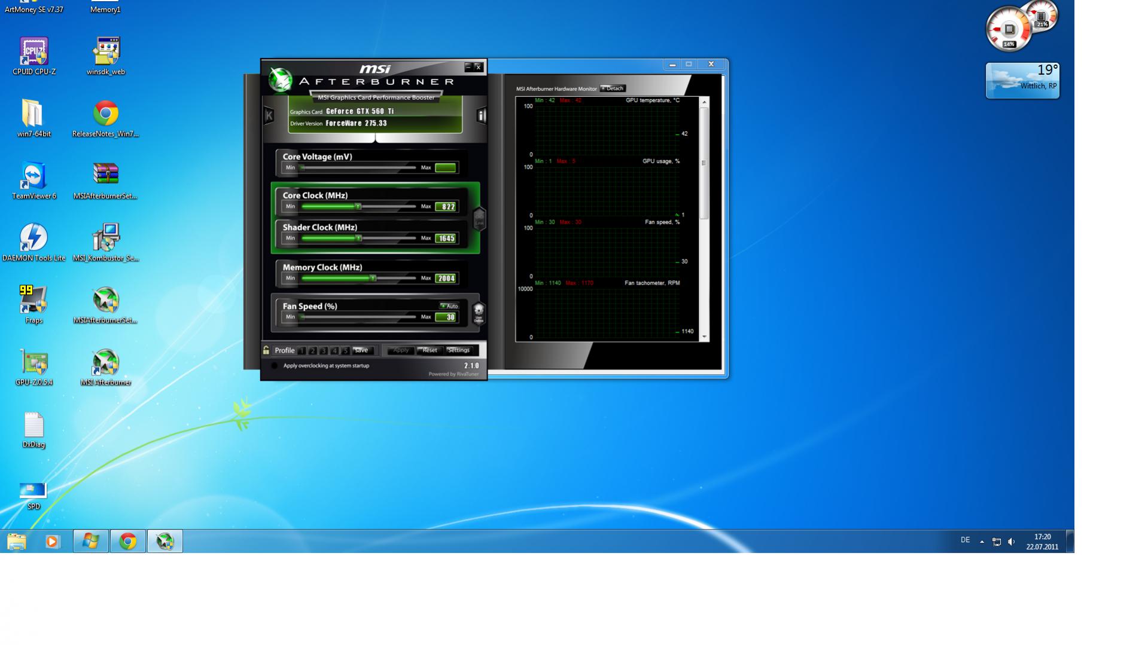Click the Fan Speed value field 30
Viewport: 1148px width, 645px height.
point(446,317)
